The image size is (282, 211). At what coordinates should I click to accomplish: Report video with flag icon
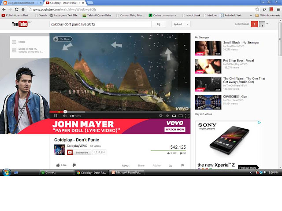[x=182, y=165]
